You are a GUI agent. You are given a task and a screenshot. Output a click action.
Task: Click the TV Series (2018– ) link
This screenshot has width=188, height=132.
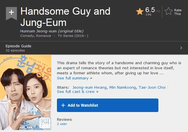73,36
